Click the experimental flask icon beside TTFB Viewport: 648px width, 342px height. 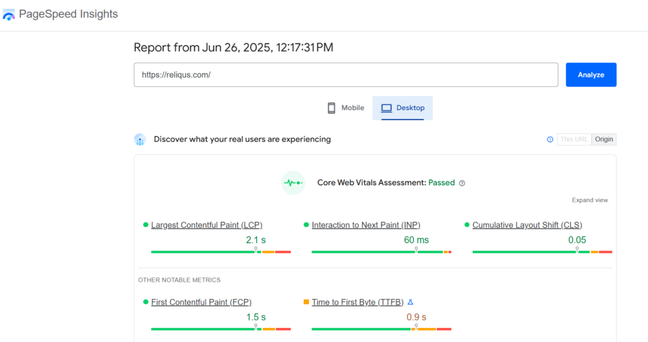click(410, 302)
